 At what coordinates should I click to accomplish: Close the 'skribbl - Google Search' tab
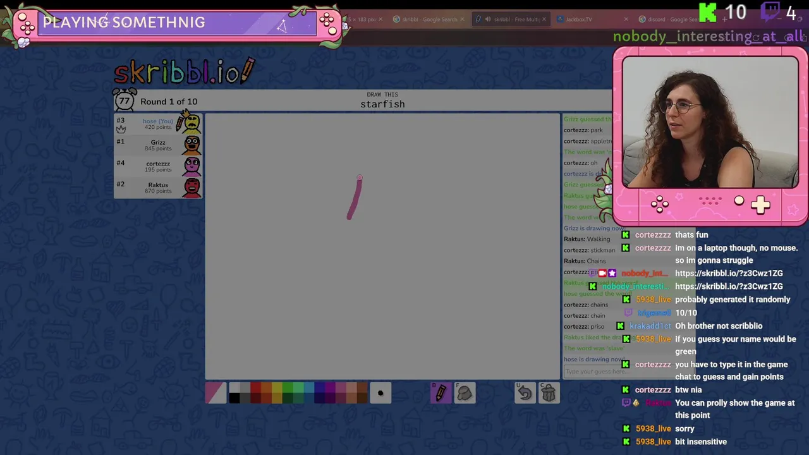(x=462, y=19)
